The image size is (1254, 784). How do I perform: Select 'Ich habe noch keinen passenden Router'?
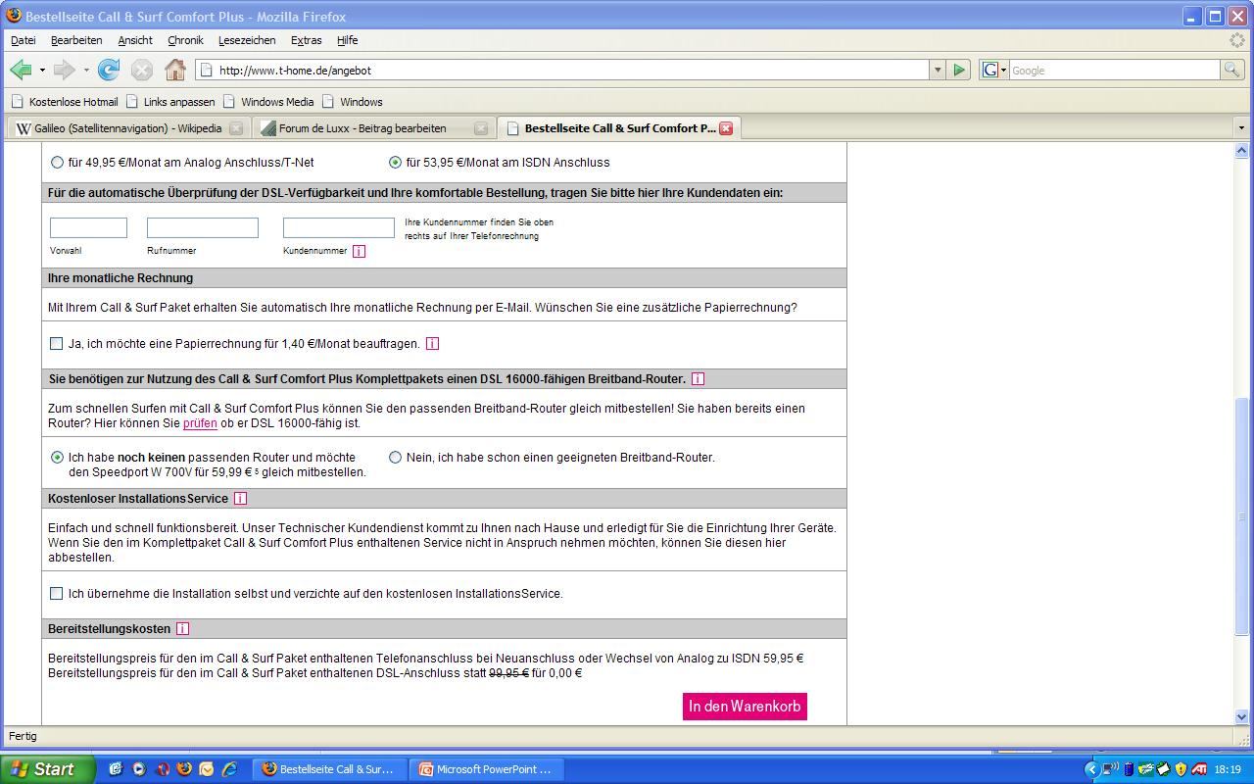(57, 458)
